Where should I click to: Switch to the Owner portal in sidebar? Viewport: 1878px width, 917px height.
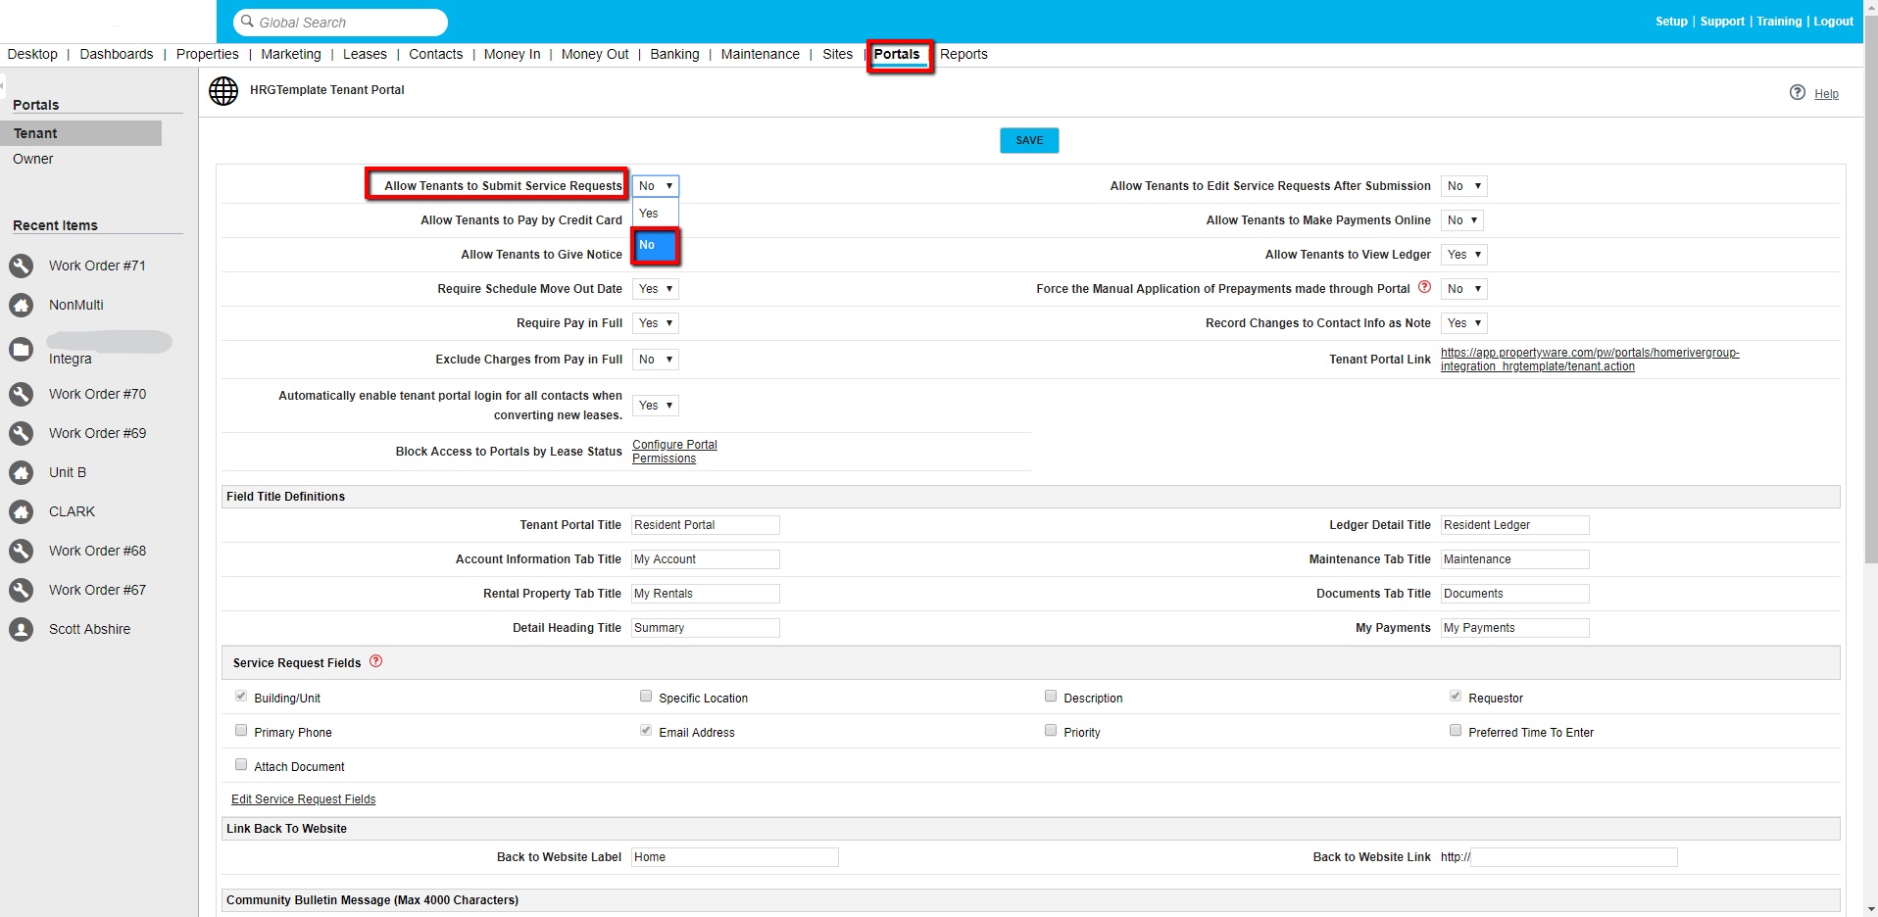coord(33,159)
